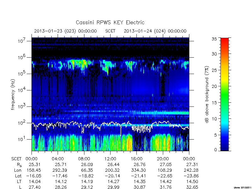
Task: Click the 'dB above background (7%)' label
Action: pos(207,94)
